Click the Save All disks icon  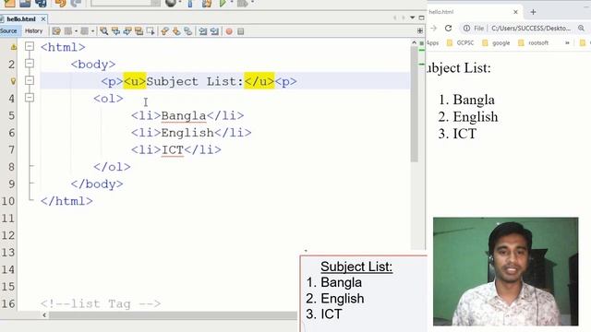[41, 4]
